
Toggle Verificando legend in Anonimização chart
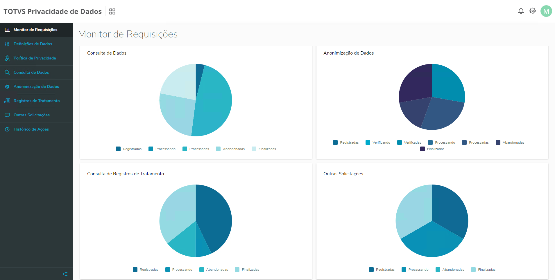378,142
